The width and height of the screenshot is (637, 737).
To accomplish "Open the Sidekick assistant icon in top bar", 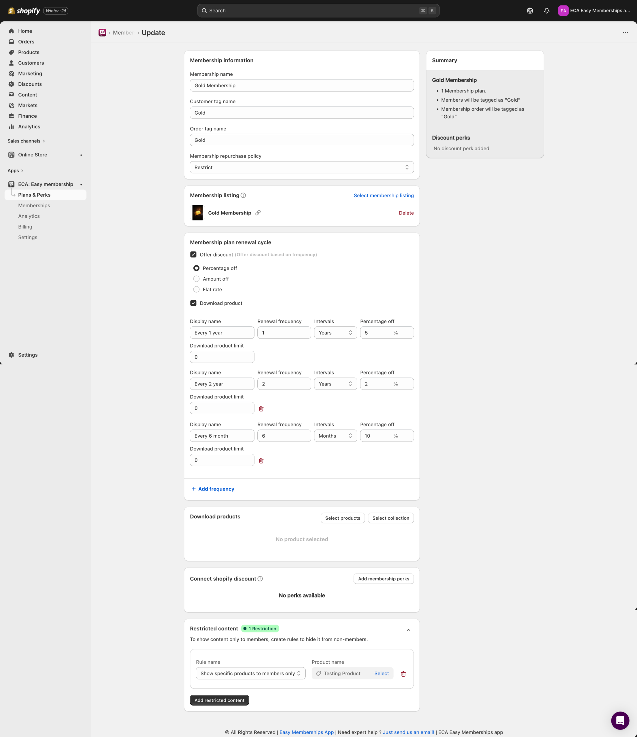I will [x=530, y=11].
